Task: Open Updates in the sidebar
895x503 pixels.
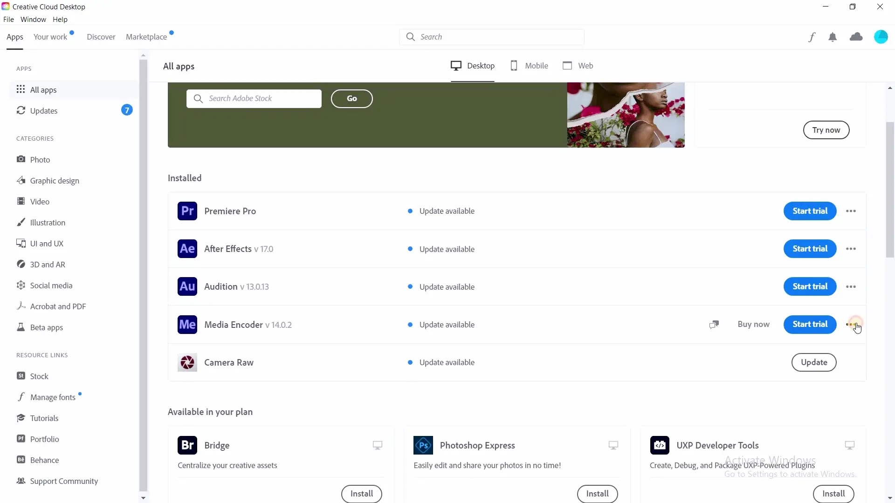Action: 44,111
